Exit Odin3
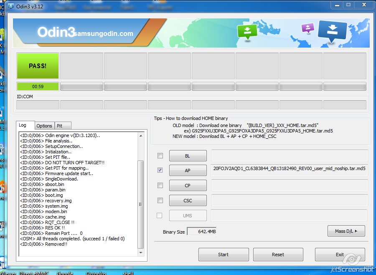This screenshot has height=275, width=376. click(340, 255)
